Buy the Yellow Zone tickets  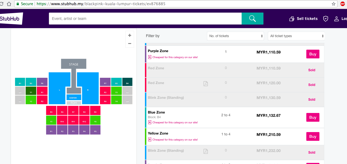[x=313, y=136]
